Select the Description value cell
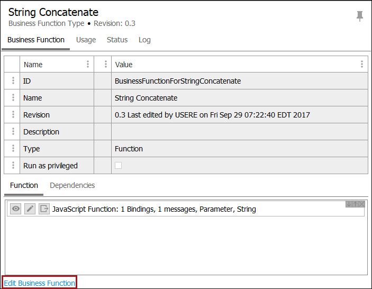Image resolution: width=372 pixels, height=289 pixels. (x=239, y=132)
